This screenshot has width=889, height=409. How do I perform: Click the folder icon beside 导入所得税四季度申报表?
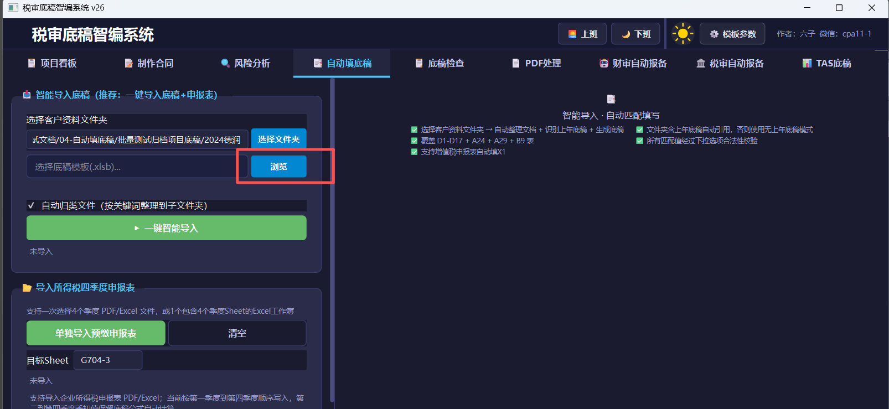pos(27,288)
